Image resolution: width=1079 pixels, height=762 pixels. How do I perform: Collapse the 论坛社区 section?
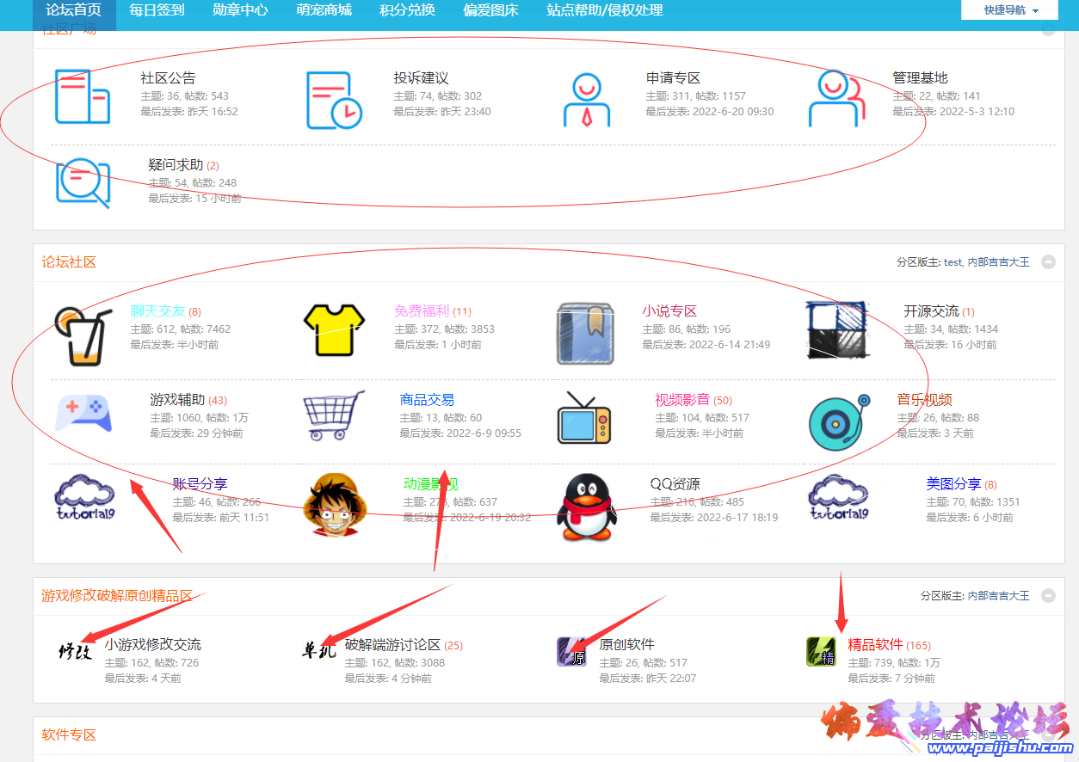(x=1048, y=262)
